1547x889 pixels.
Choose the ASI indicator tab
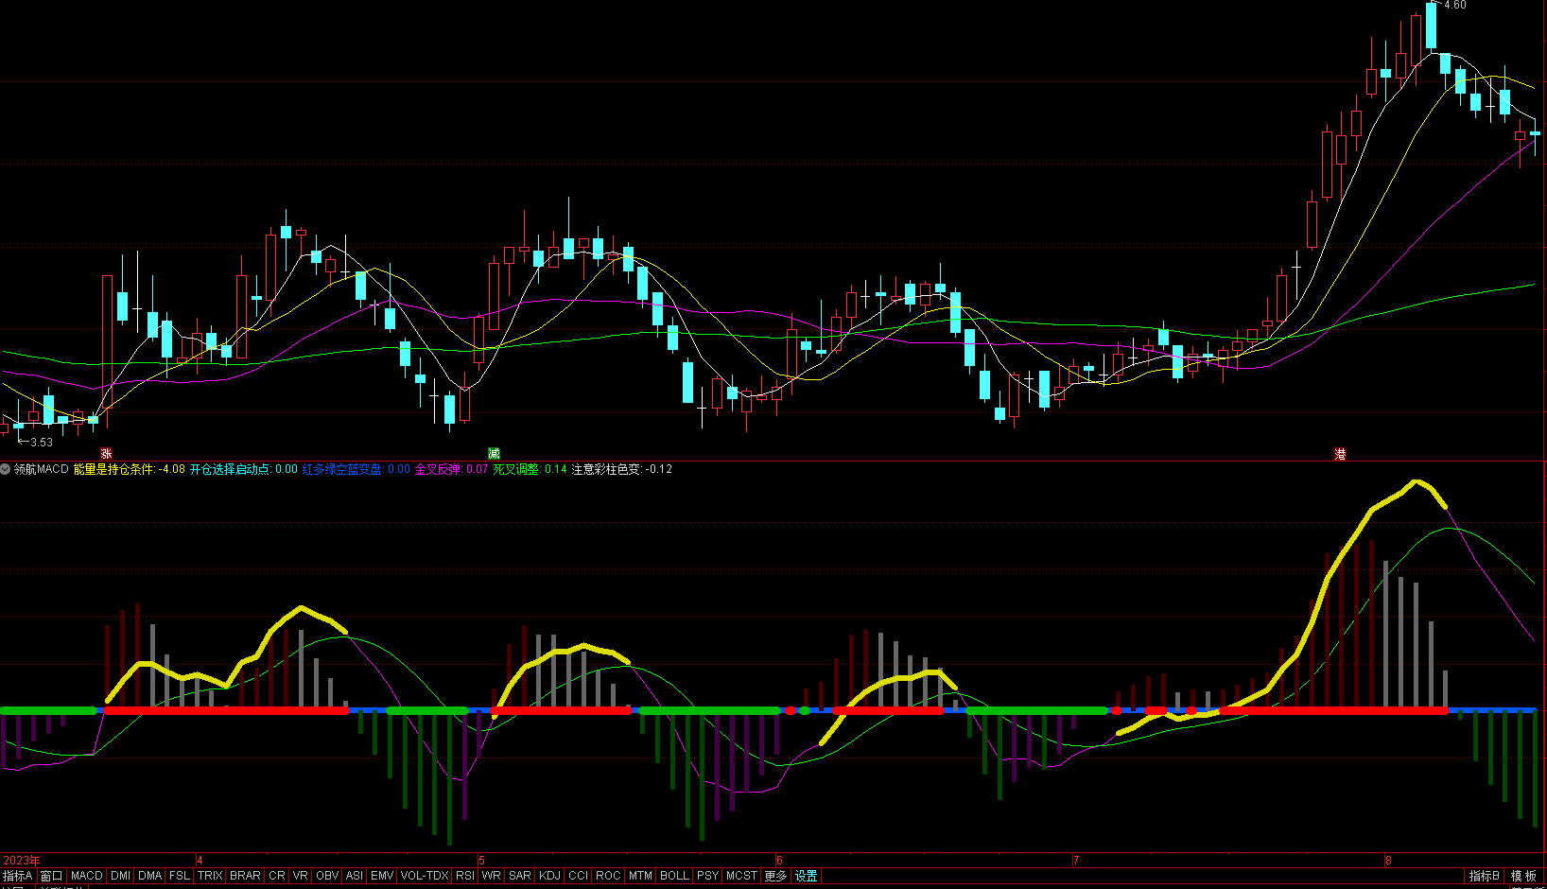[355, 876]
